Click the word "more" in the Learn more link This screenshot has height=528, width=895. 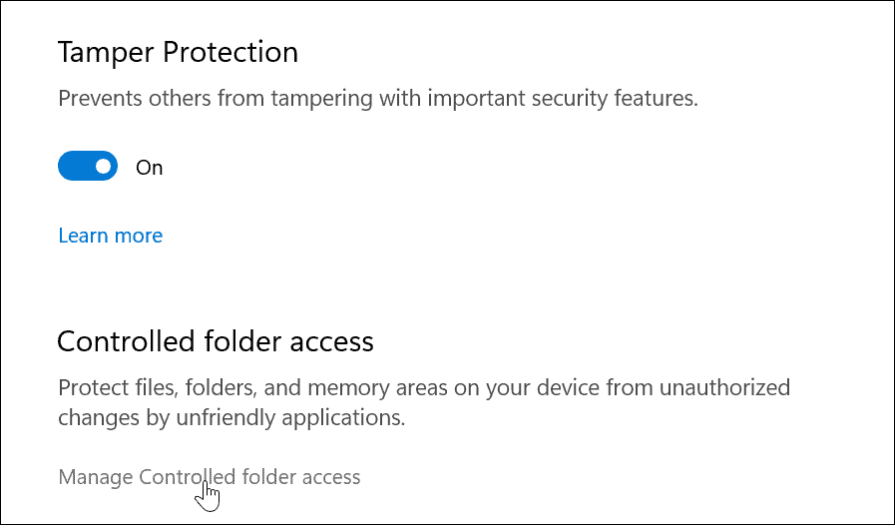(139, 236)
